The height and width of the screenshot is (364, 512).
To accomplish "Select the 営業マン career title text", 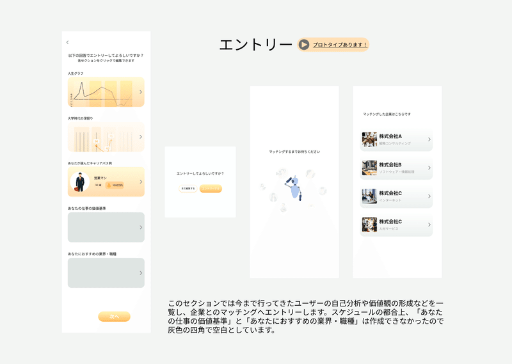I will (x=100, y=178).
